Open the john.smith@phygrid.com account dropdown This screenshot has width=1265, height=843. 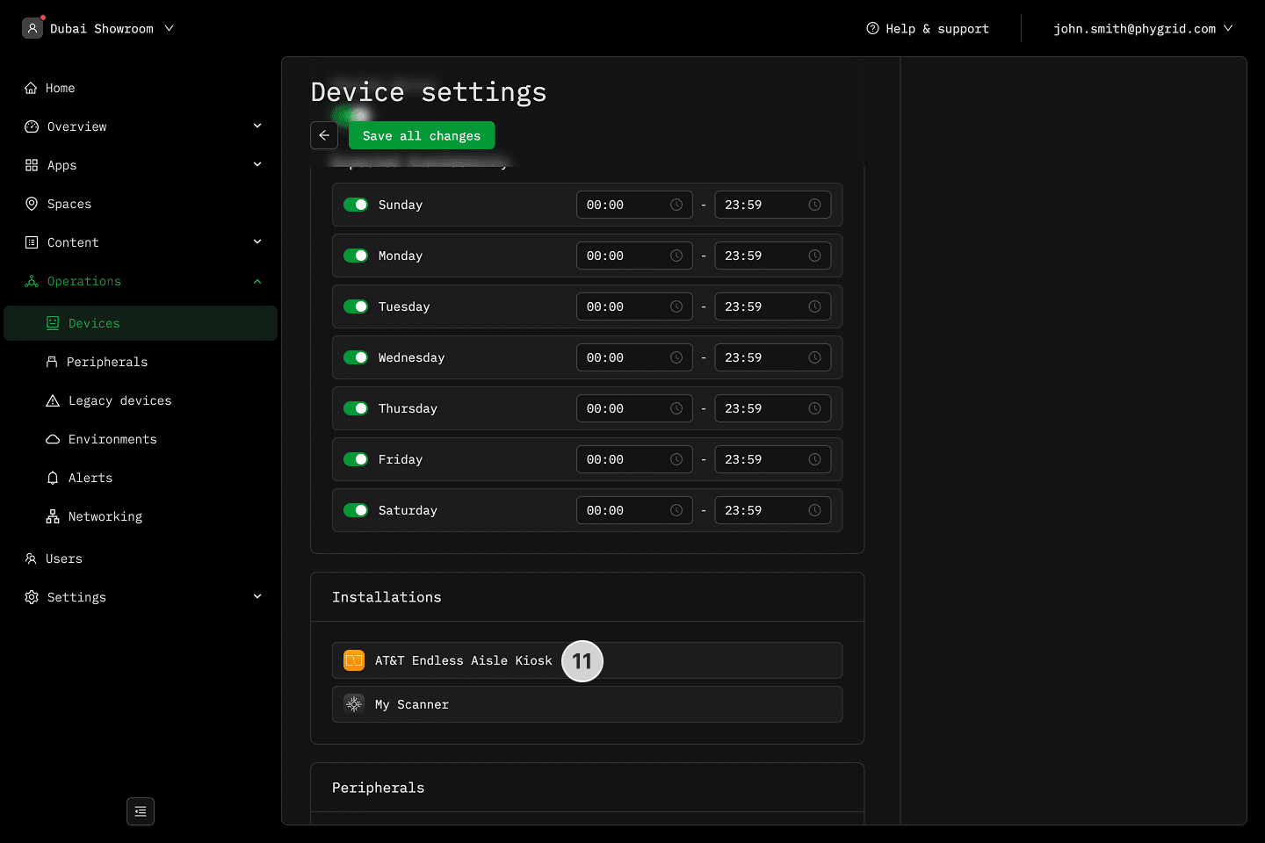[1142, 28]
